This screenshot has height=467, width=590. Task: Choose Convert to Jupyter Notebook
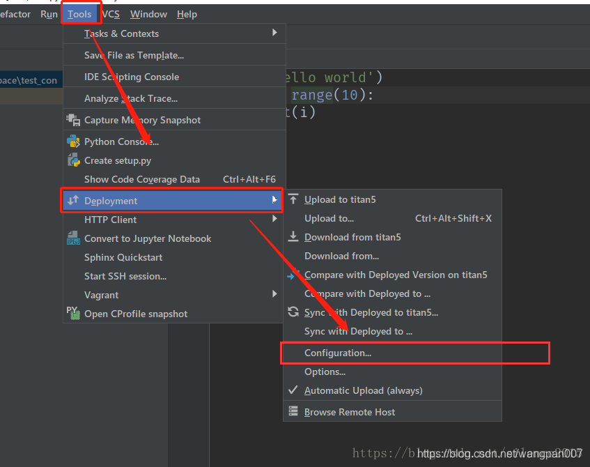click(173, 238)
